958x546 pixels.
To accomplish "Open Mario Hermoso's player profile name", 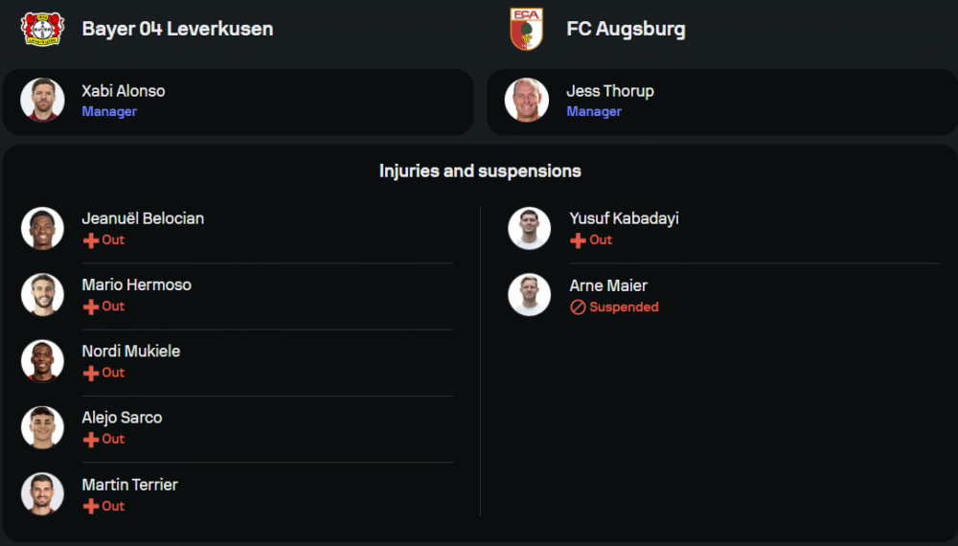I will [136, 284].
